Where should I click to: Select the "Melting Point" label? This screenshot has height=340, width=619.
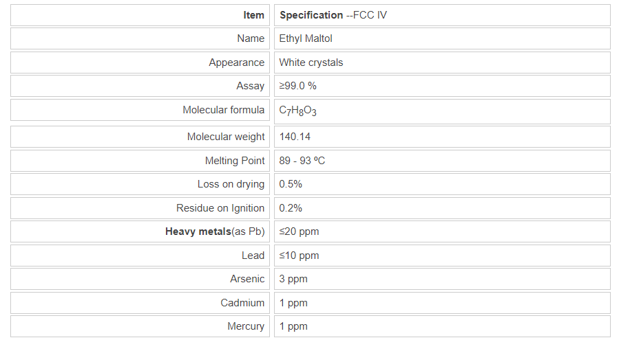pyautogui.click(x=234, y=161)
